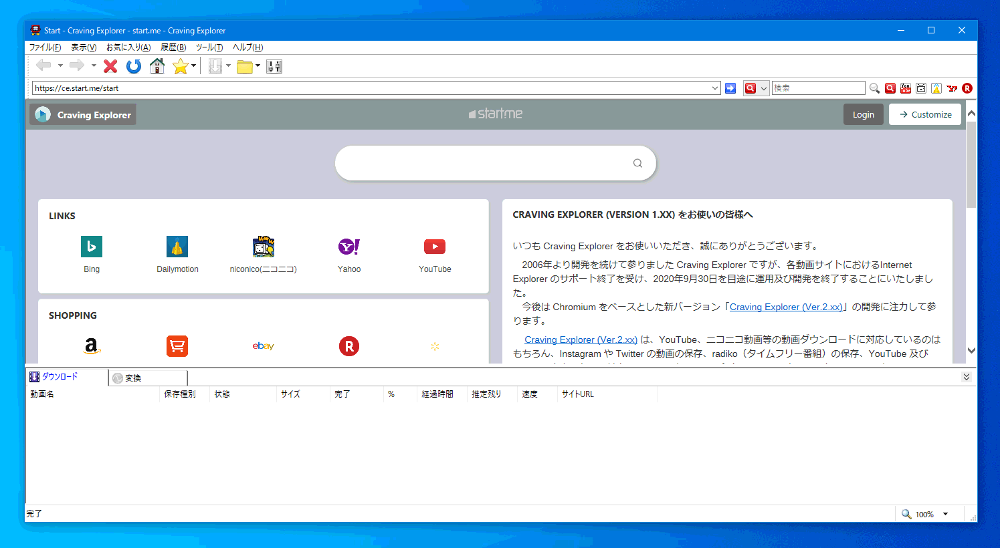Click the red X stop loading icon
This screenshot has width=1000, height=548.
110,65
